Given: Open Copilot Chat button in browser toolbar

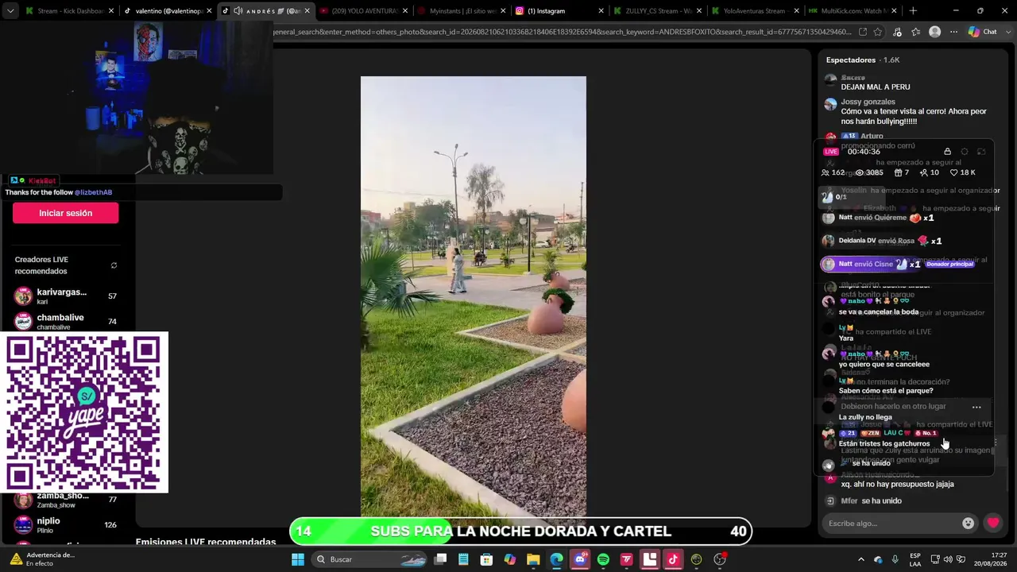Looking at the screenshot, I should (x=983, y=32).
